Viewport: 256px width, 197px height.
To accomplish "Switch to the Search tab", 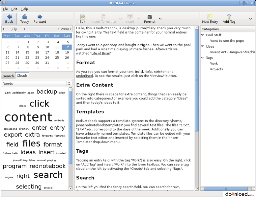I will click(8, 76).
